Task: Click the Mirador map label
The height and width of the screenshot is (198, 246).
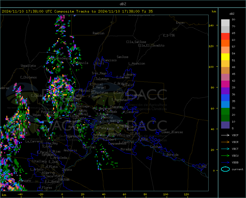Action: point(126,149)
